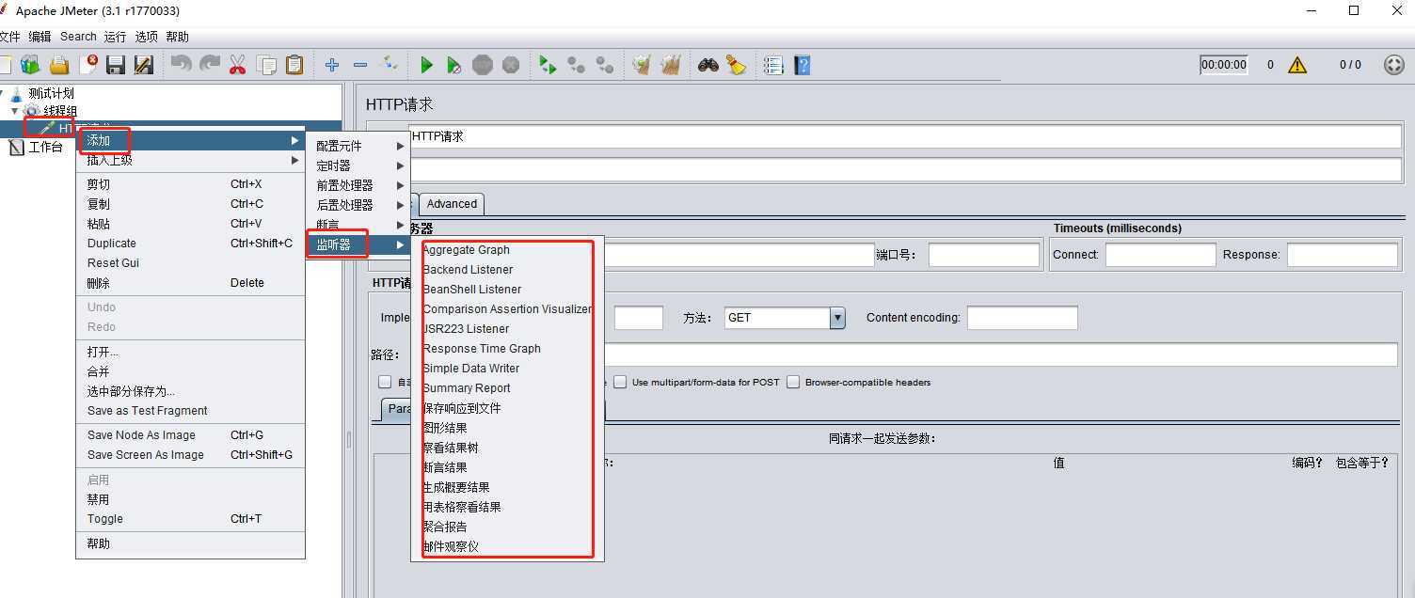This screenshot has height=598, width=1415.
Task: Open the 定时器 submenu
Action: pyautogui.click(x=358, y=165)
